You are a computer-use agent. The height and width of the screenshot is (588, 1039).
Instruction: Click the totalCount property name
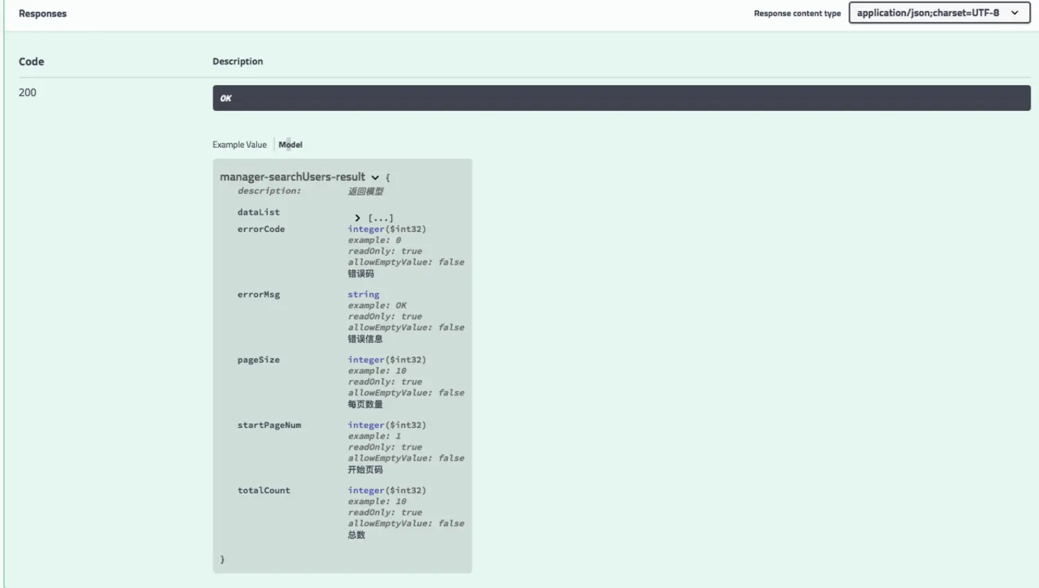tap(264, 490)
